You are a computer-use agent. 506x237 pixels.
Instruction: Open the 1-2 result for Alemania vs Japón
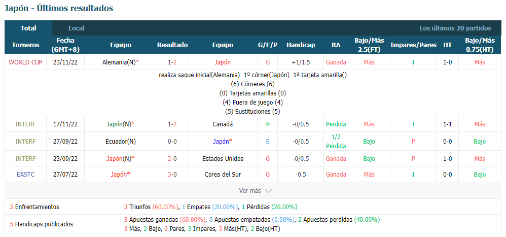click(x=172, y=62)
